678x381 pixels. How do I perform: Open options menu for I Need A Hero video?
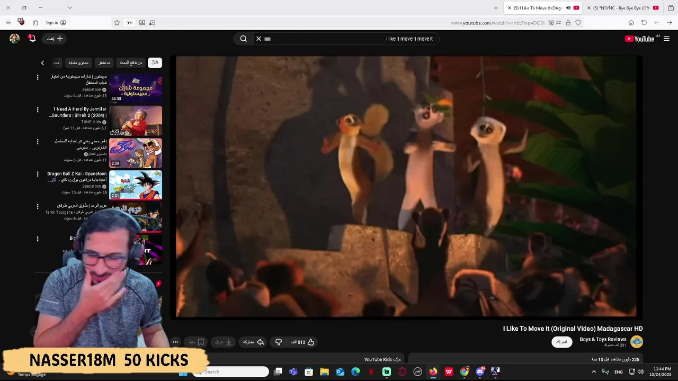[x=37, y=110]
